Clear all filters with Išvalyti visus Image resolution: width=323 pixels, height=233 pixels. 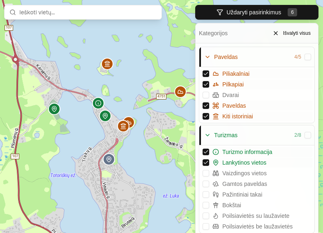(292, 33)
